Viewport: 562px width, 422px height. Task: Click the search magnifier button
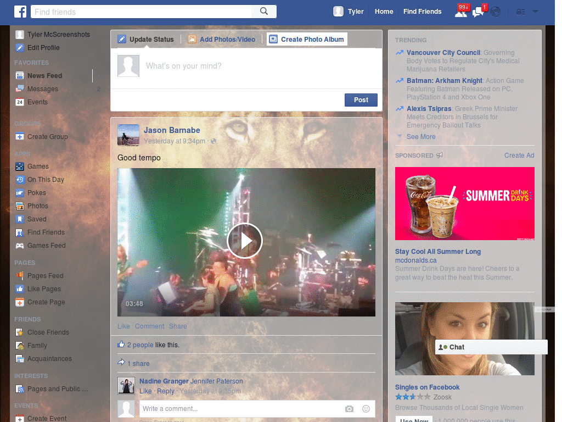(x=264, y=12)
